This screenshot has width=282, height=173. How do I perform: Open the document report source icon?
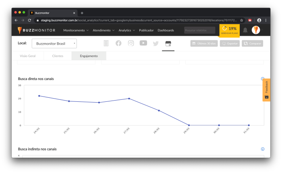[x=106, y=43]
